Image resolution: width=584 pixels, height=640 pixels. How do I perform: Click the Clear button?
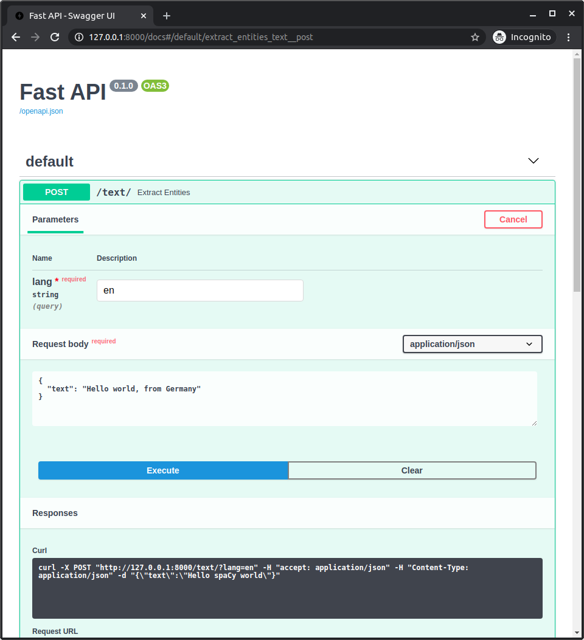[412, 470]
